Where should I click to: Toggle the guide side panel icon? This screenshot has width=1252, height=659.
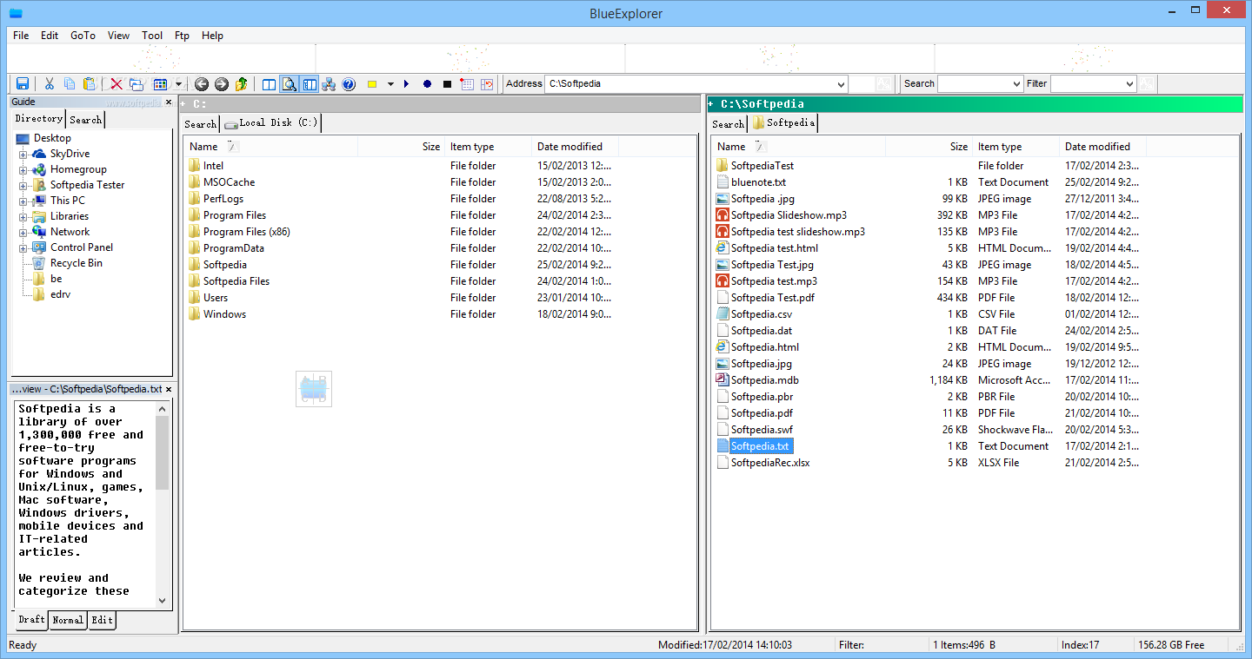click(x=310, y=84)
